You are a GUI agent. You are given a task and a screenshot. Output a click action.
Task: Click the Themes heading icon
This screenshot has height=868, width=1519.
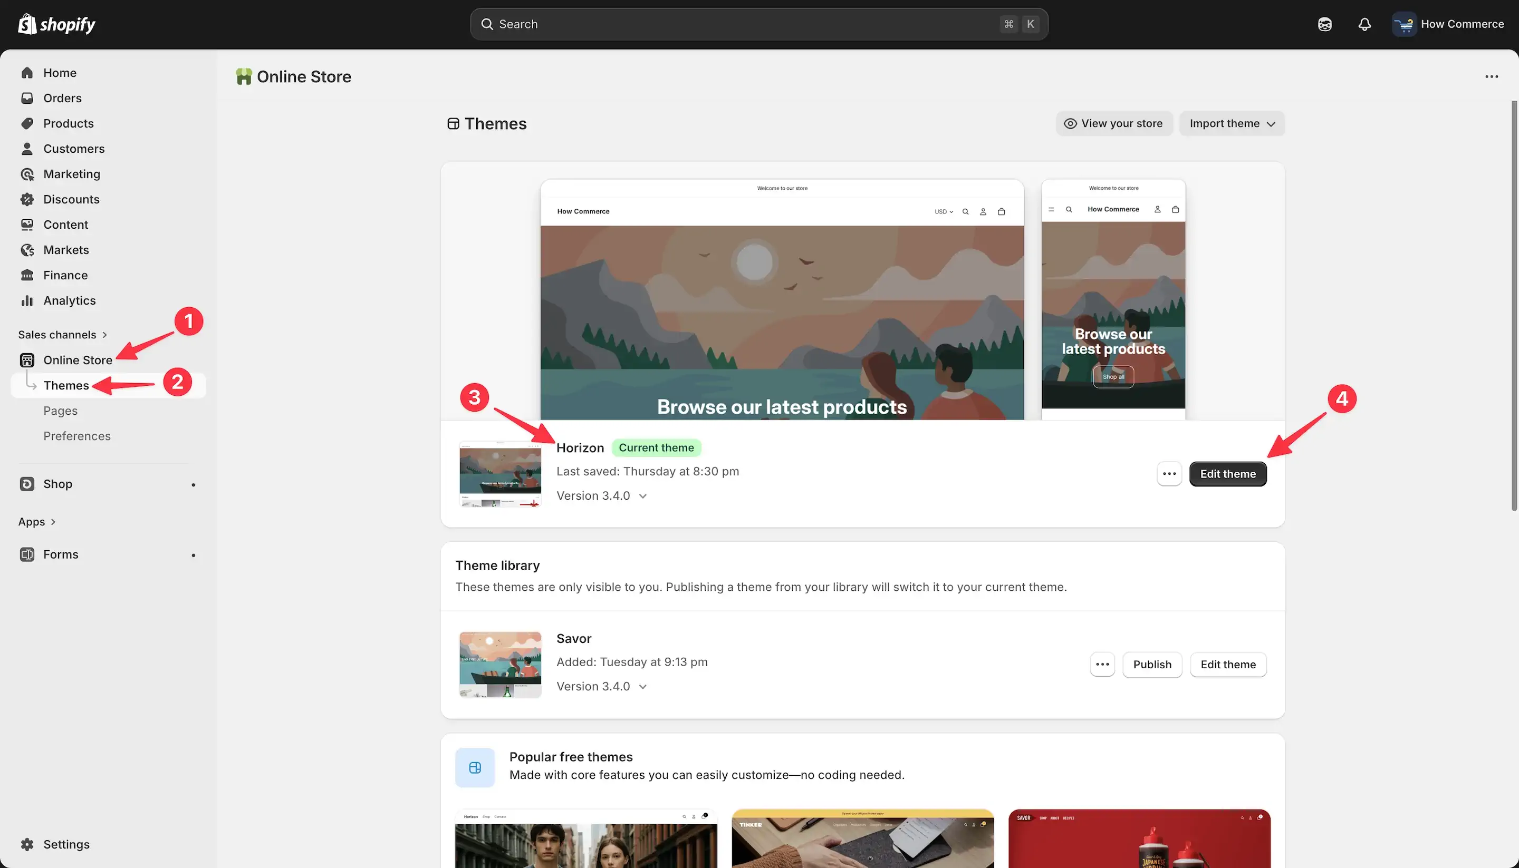[x=454, y=123]
